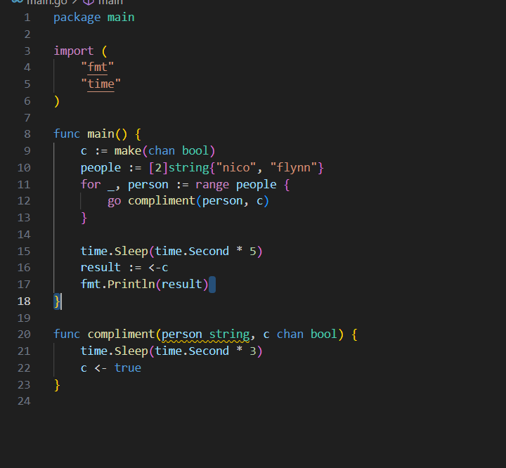Click line number 1 in the gutter

click(x=27, y=18)
